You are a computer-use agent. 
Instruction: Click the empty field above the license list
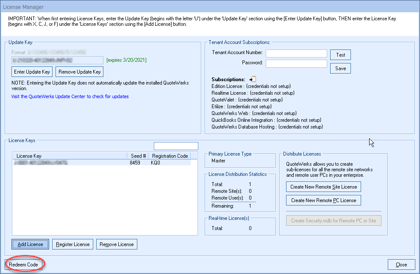[x=176, y=146]
